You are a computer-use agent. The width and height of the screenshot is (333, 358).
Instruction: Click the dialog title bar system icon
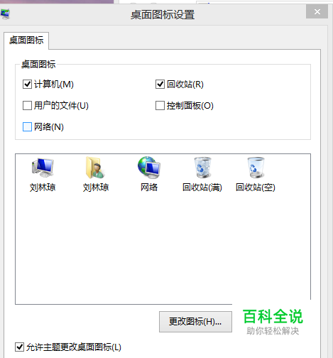tap(5, 14)
